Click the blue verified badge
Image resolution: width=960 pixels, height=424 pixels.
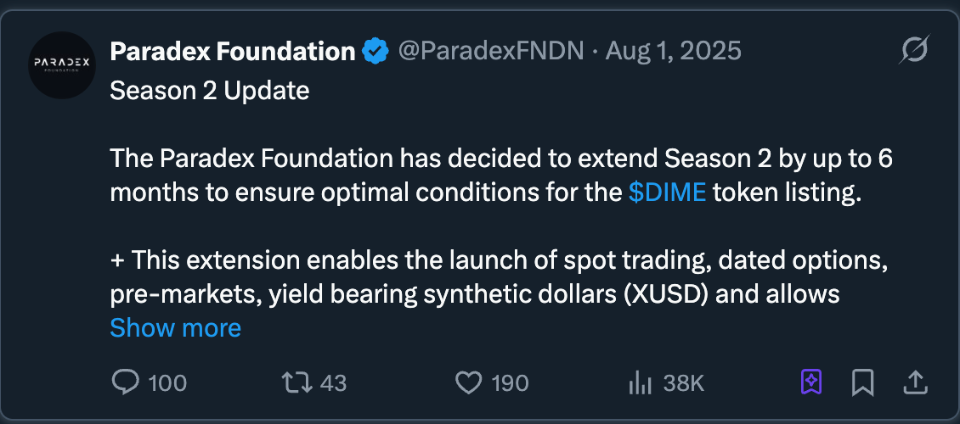[x=375, y=52]
